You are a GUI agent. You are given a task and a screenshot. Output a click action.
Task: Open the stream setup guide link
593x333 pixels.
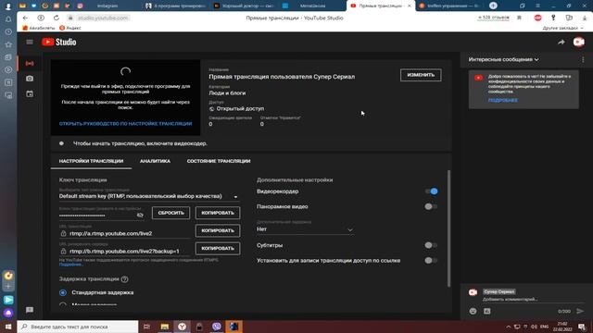[x=126, y=123]
